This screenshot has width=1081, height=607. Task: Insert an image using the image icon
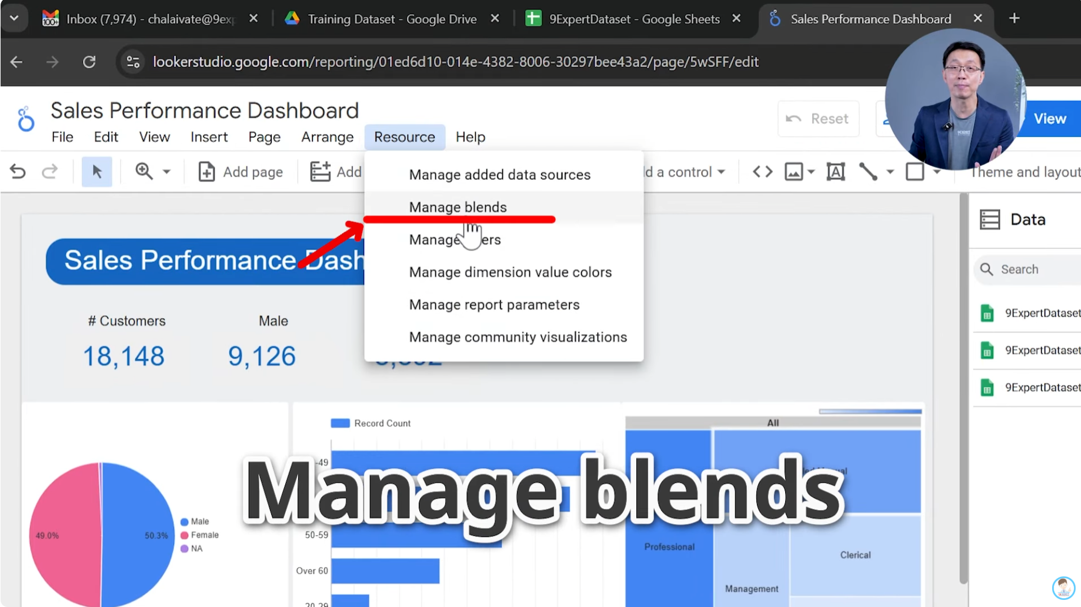[794, 171]
